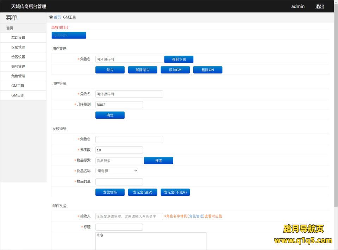This screenshot has height=250, width=338.
Task: Click the mail 接收人 recipient field
Action: [x=129, y=217]
